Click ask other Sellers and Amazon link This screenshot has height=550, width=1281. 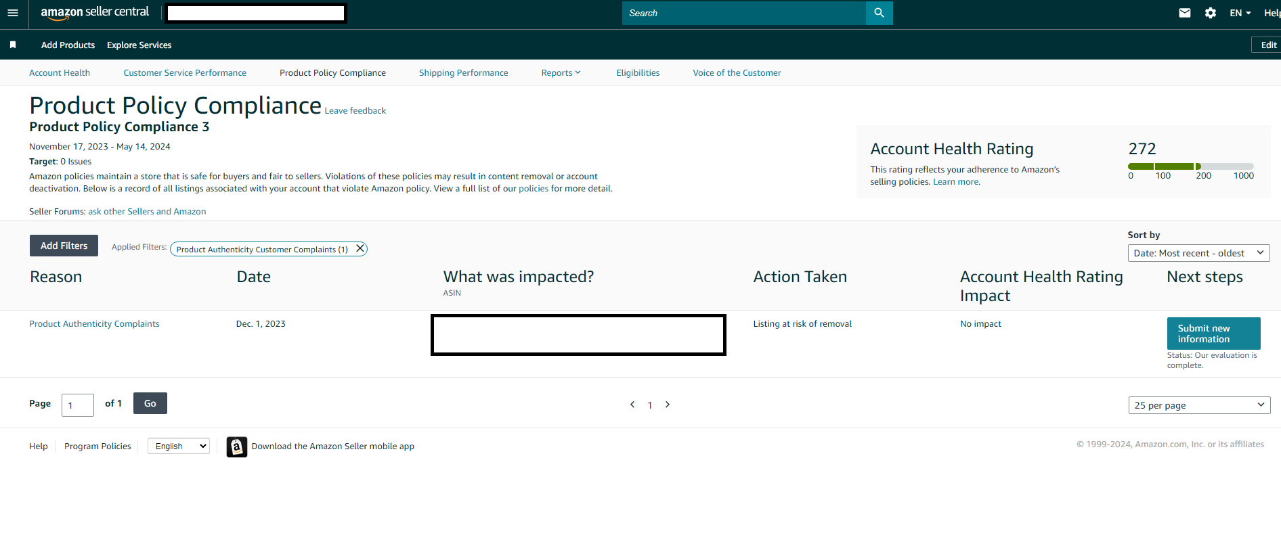pyautogui.click(x=147, y=212)
